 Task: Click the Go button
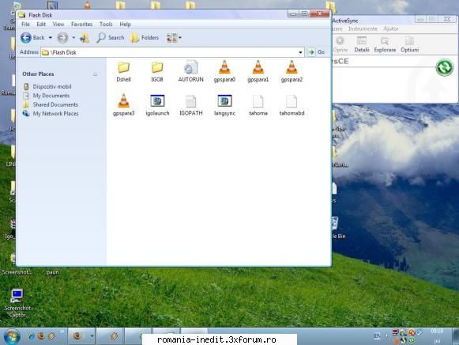point(317,52)
